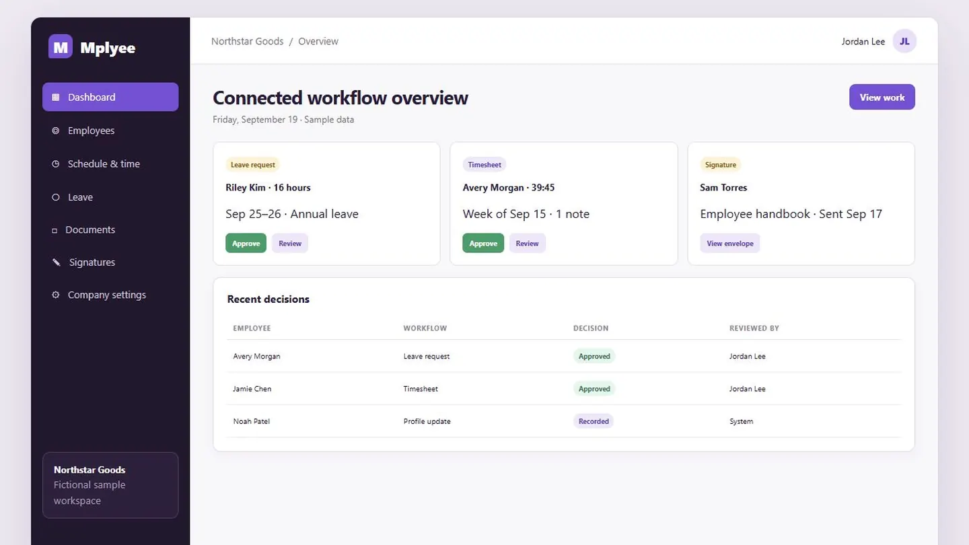Click Jordan Lee user name in header
This screenshot has width=969, height=545.
863,42
